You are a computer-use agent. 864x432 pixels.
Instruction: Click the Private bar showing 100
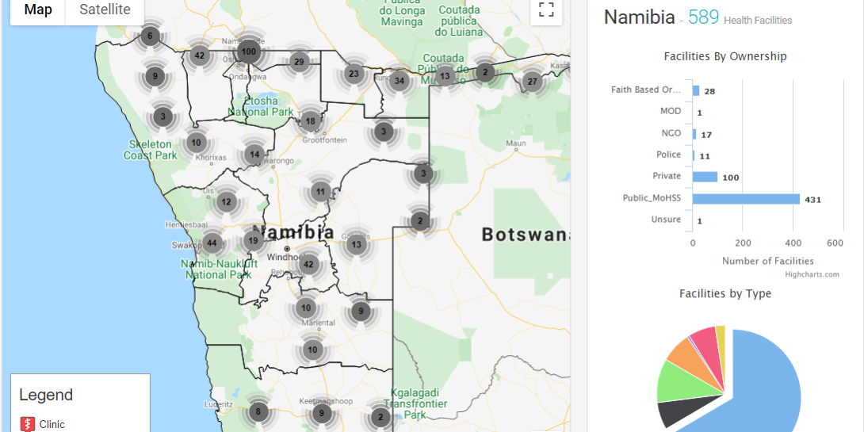(705, 177)
